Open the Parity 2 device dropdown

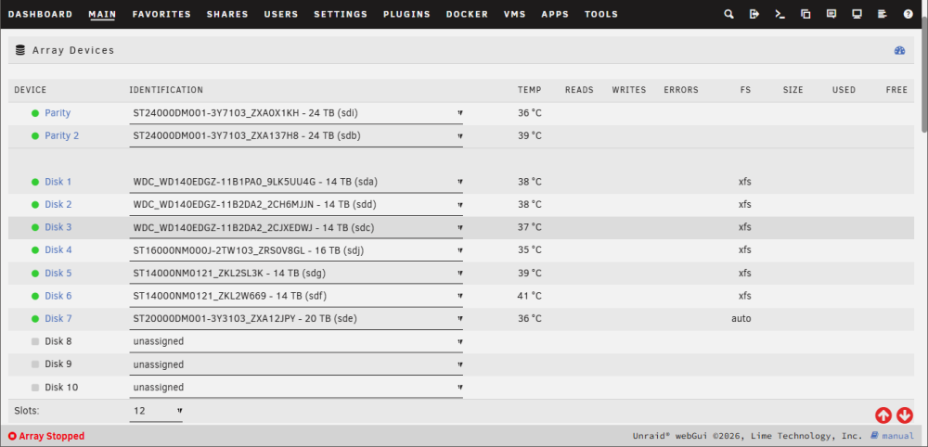[x=296, y=136]
